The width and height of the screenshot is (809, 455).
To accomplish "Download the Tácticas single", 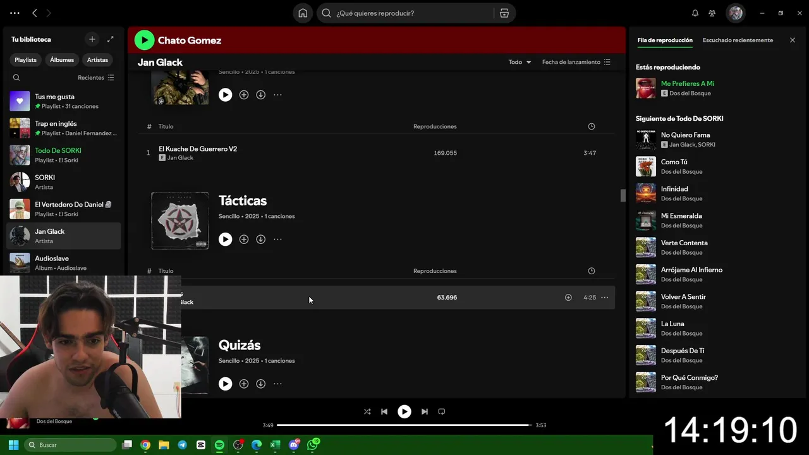I will click(260, 240).
